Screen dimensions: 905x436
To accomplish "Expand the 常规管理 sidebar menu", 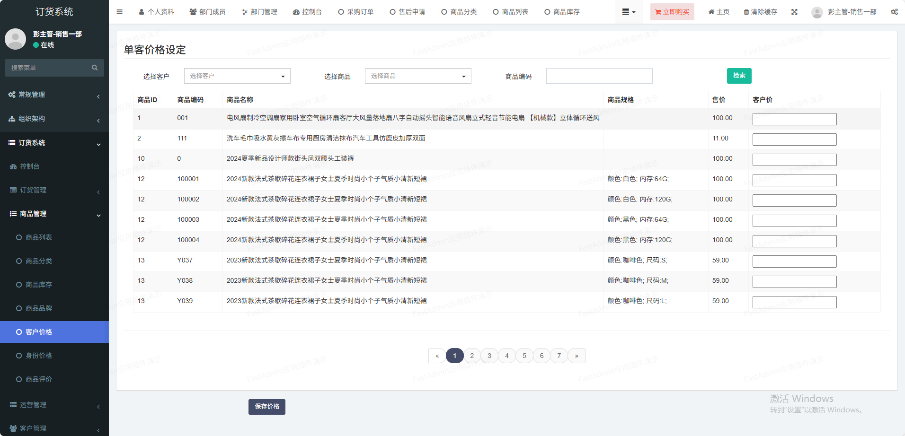I will pyautogui.click(x=54, y=95).
